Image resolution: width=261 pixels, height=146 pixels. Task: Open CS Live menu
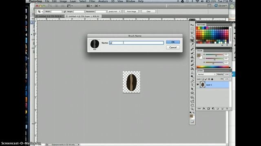click(x=221, y=5)
